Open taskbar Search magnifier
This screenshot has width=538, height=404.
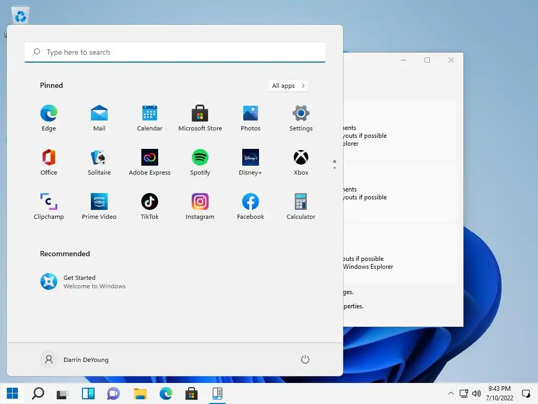tap(38, 393)
